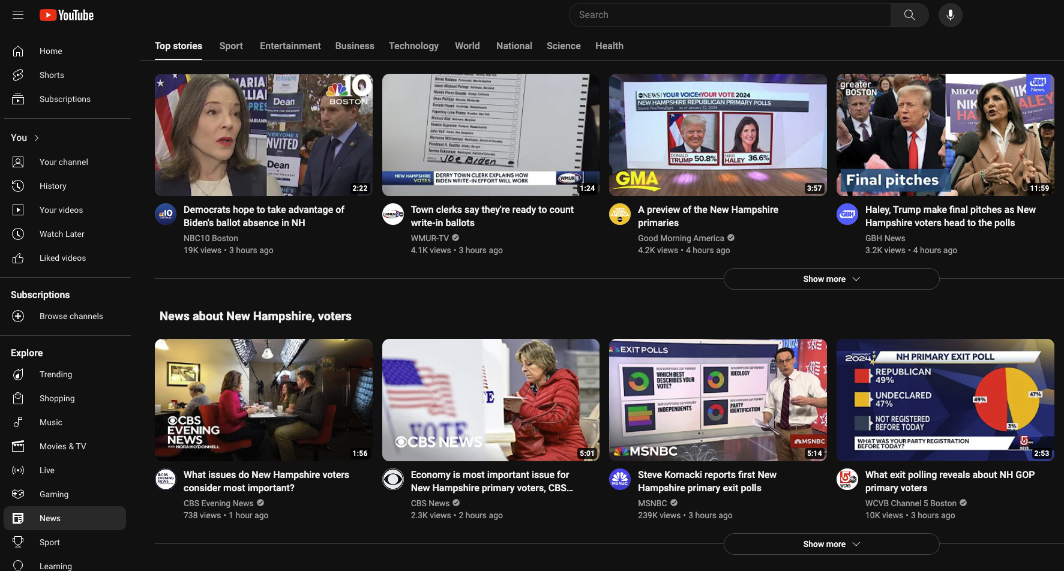Click WCVB Channel 5 Boston name
Screen dimensions: 1064x571
click(x=911, y=503)
